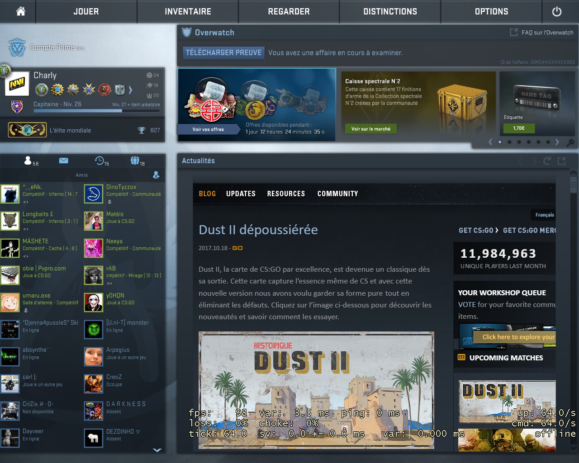Click Arpegius's avatar icon
This screenshot has height=463, width=579.
point(94,357)
